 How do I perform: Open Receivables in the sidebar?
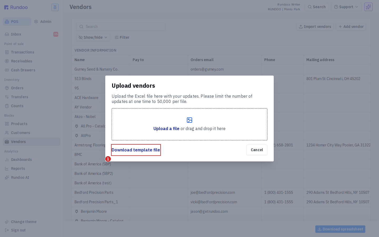pyautogui.click(x=31, y=61)
